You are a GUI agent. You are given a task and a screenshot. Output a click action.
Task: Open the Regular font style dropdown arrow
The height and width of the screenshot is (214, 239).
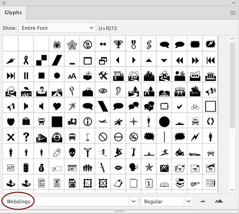pos(188,202)
